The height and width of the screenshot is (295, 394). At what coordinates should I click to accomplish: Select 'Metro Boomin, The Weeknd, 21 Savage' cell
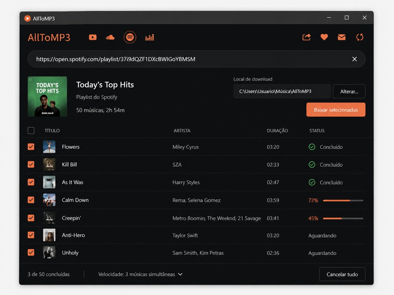coord(216,218)
